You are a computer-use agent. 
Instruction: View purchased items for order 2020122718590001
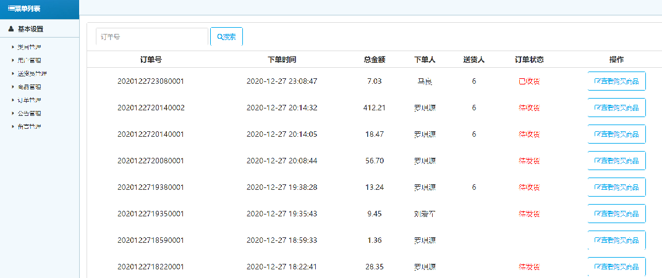click(x=616, y=240)
